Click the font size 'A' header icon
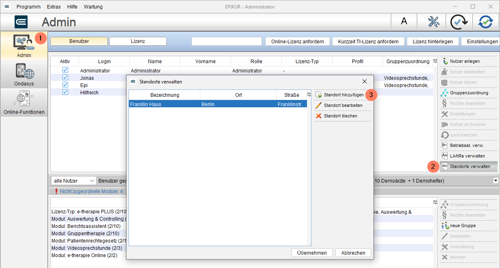Viewport: 500px width, 268px height. 404,21
